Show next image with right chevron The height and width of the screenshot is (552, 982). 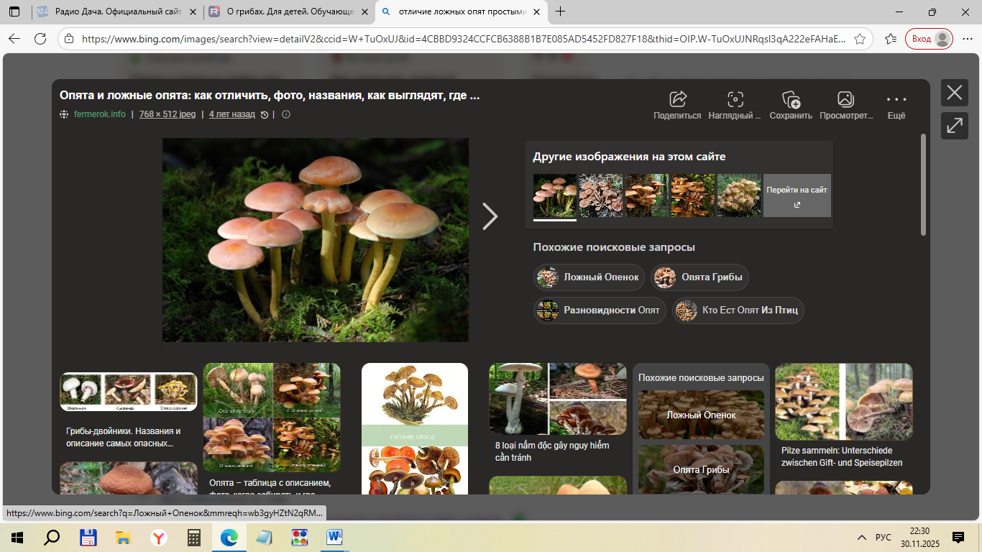tap(490, 216)
